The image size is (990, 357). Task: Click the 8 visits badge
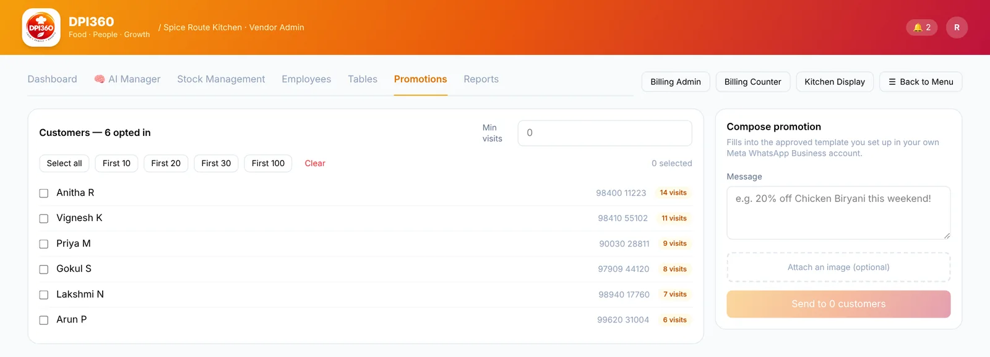tap(674, 269)
